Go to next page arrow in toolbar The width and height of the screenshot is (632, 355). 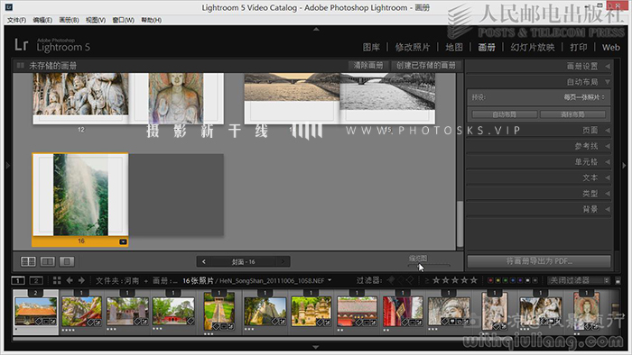(283, 261)
